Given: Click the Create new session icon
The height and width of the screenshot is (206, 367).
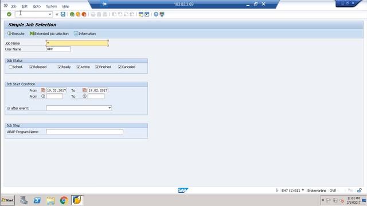Looking at the screenshot, I should 140,14.
